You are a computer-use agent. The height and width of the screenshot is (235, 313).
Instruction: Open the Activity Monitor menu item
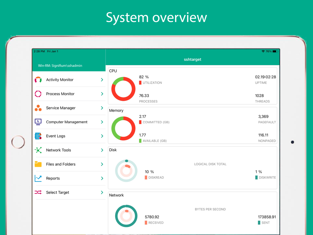point(69,80)
